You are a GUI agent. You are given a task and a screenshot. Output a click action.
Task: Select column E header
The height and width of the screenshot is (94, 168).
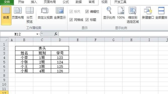point(78,40)
